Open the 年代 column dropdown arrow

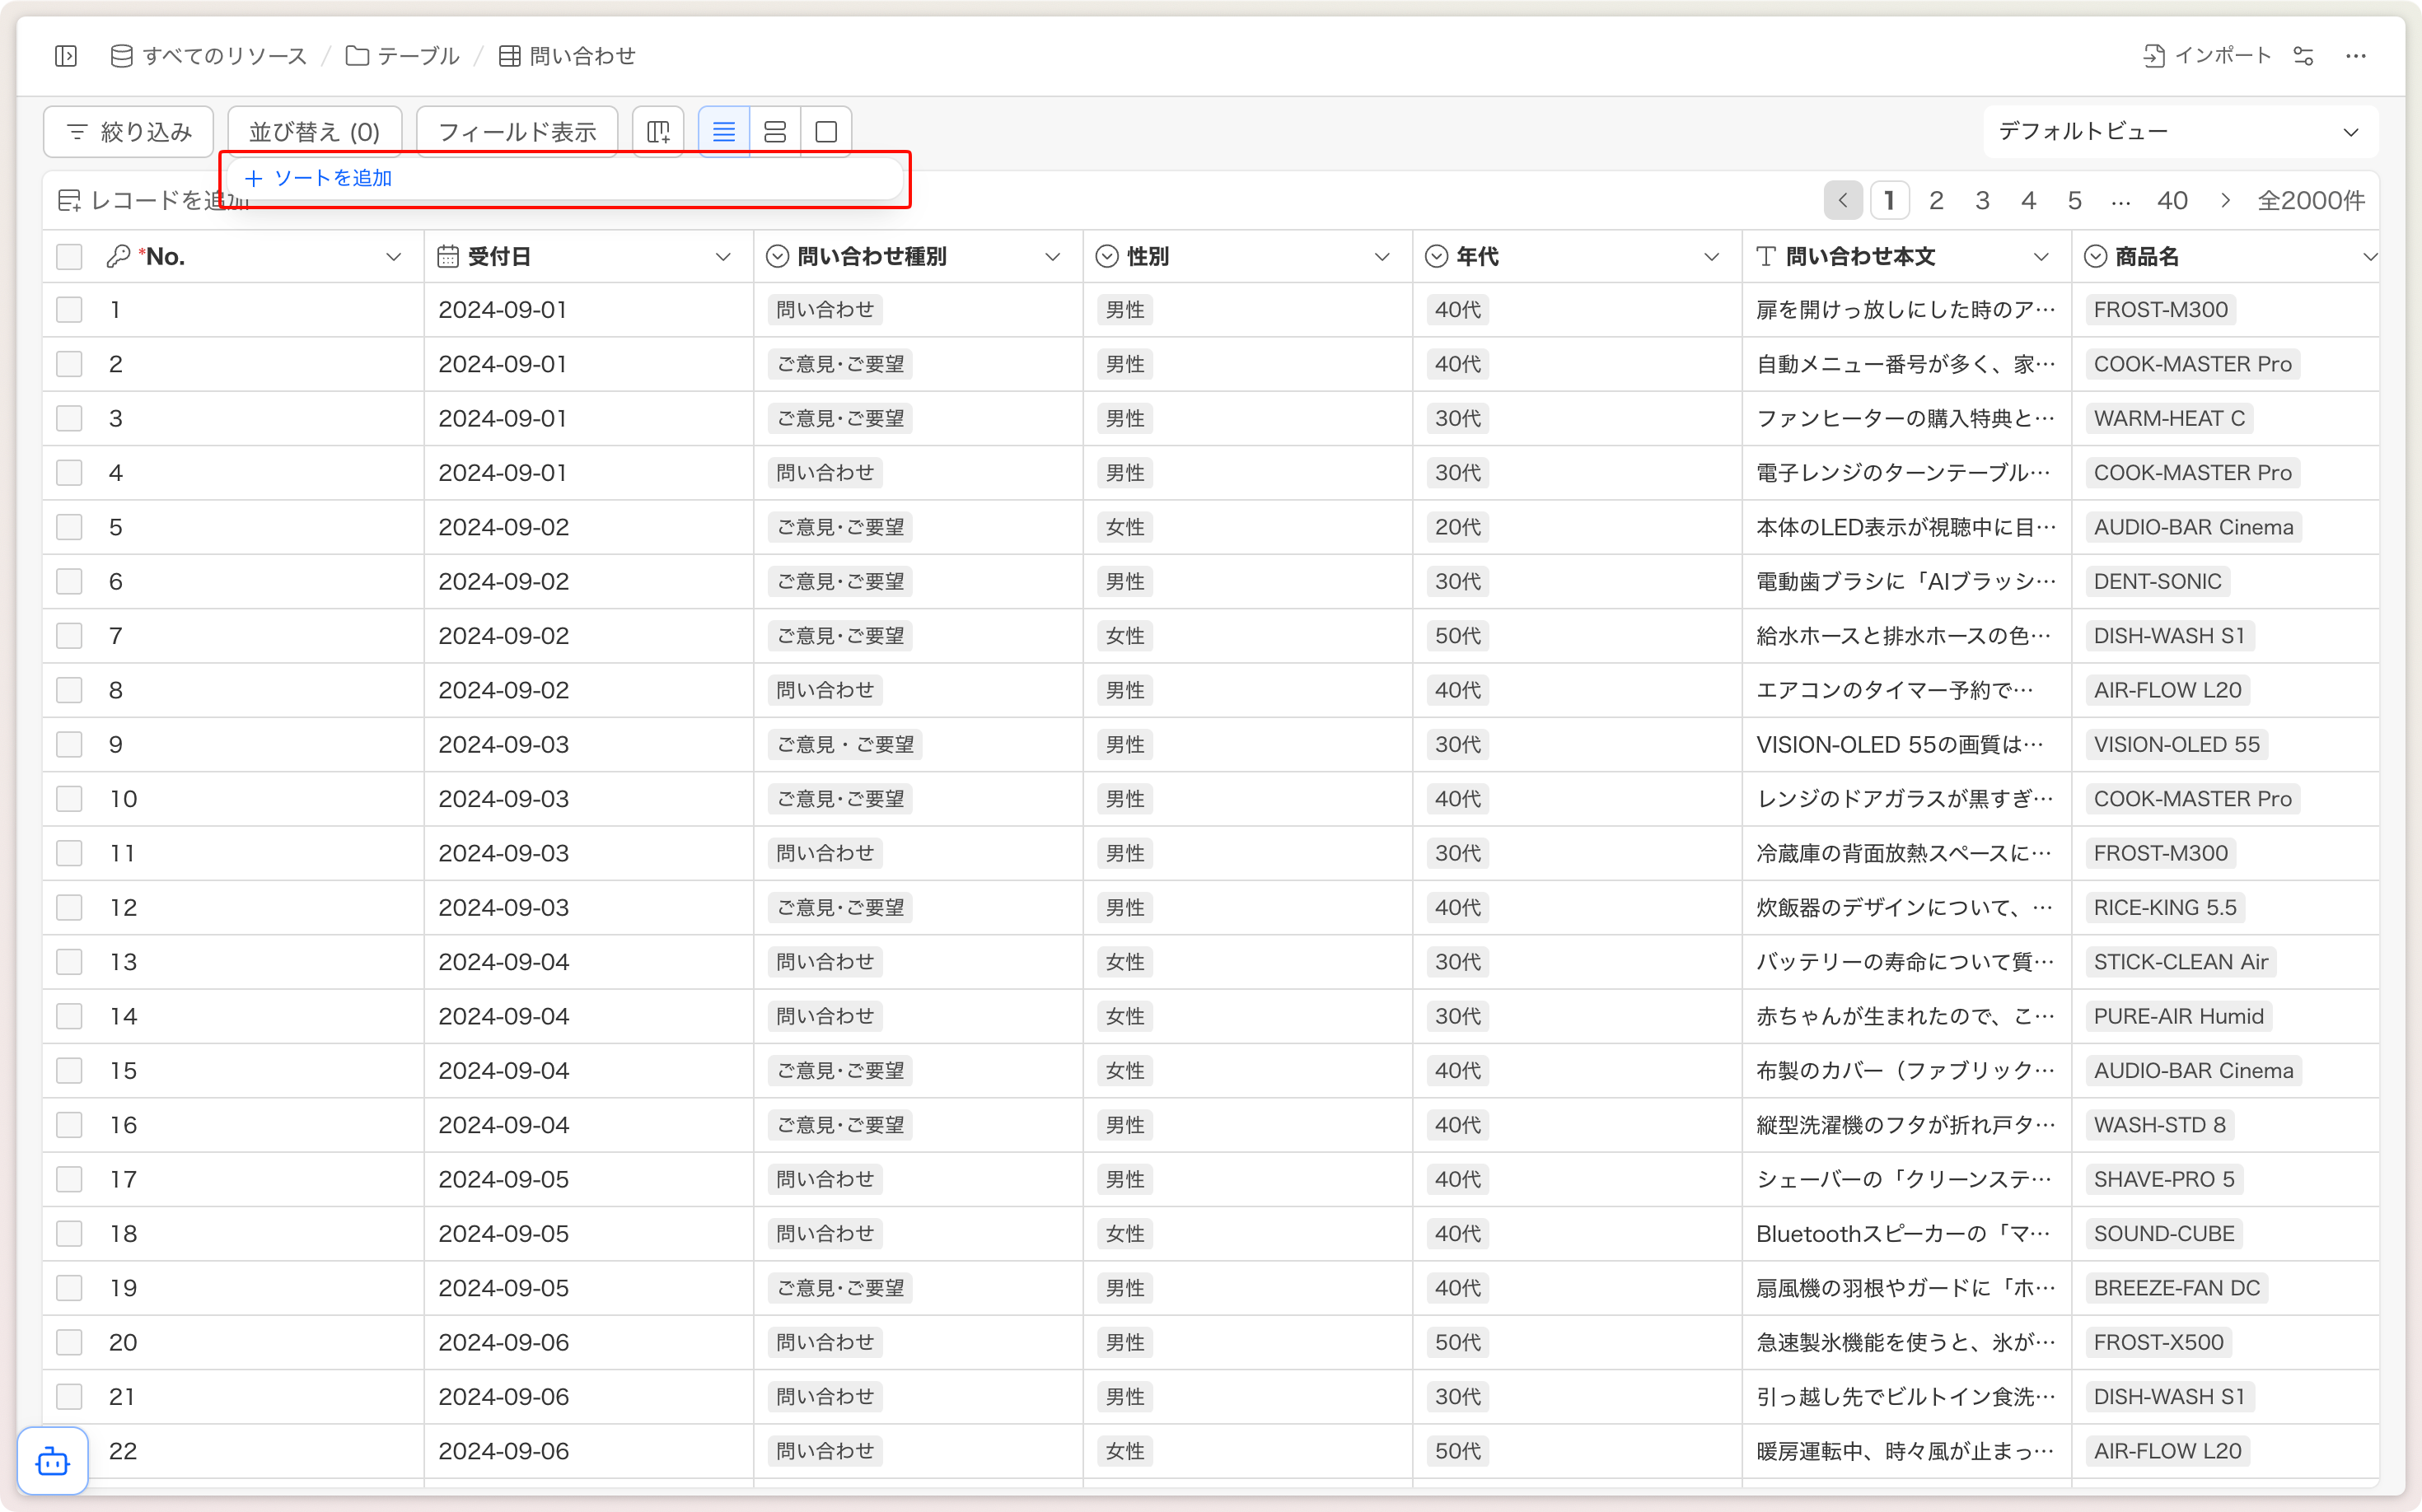(1711, 257)
